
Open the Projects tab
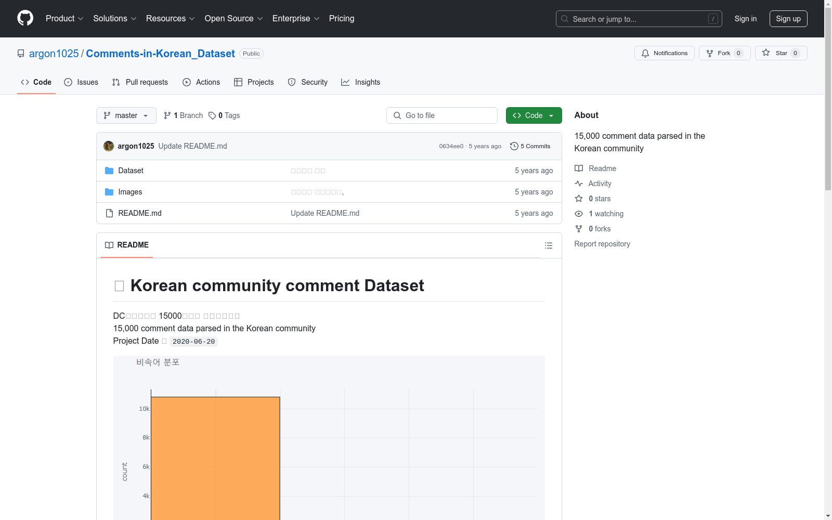click(x=254, y=82)
